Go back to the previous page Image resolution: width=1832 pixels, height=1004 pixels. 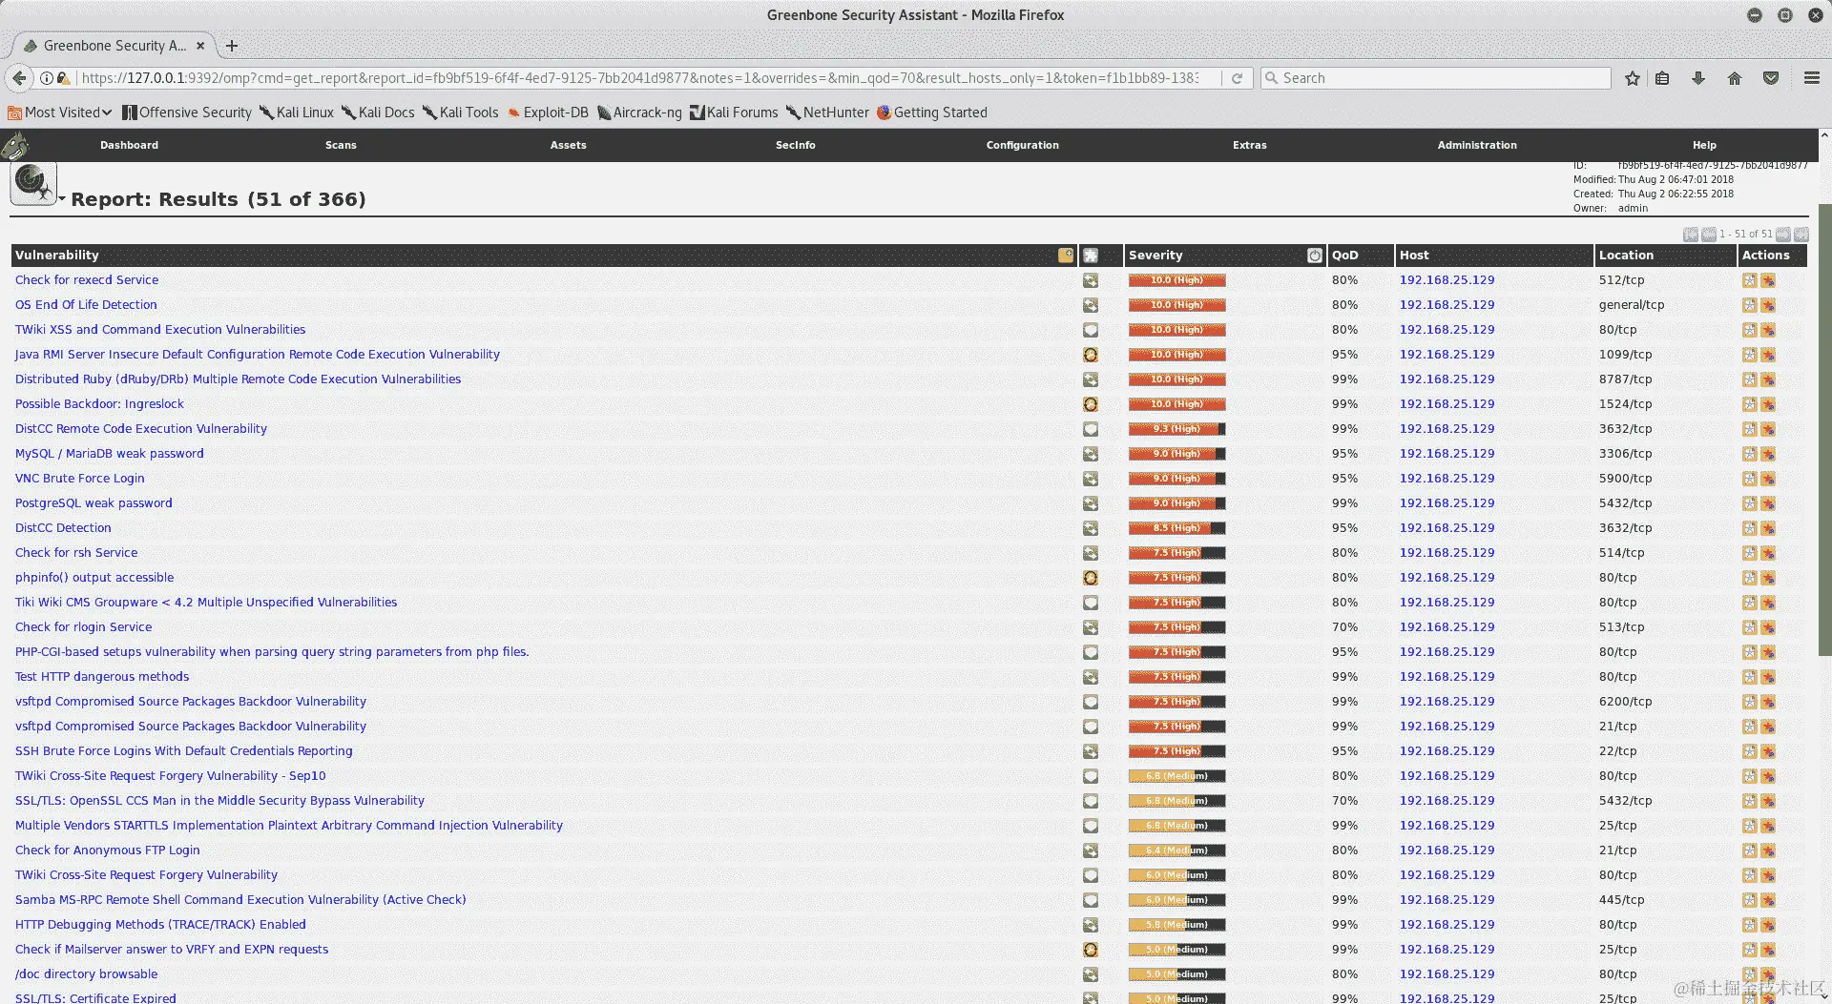[x=19, y=78]
